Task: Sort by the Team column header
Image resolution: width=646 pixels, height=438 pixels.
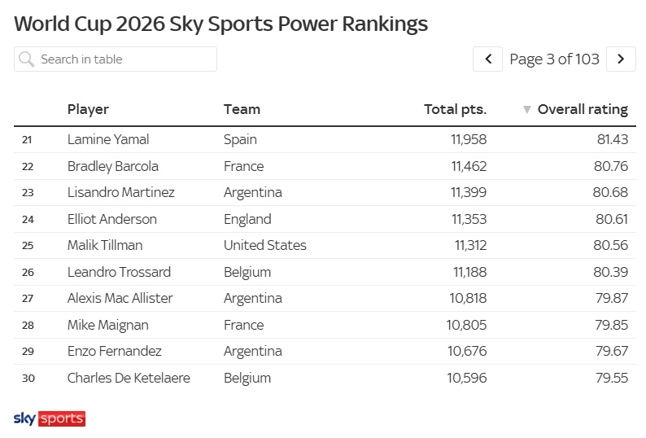Action: point(242,109)
